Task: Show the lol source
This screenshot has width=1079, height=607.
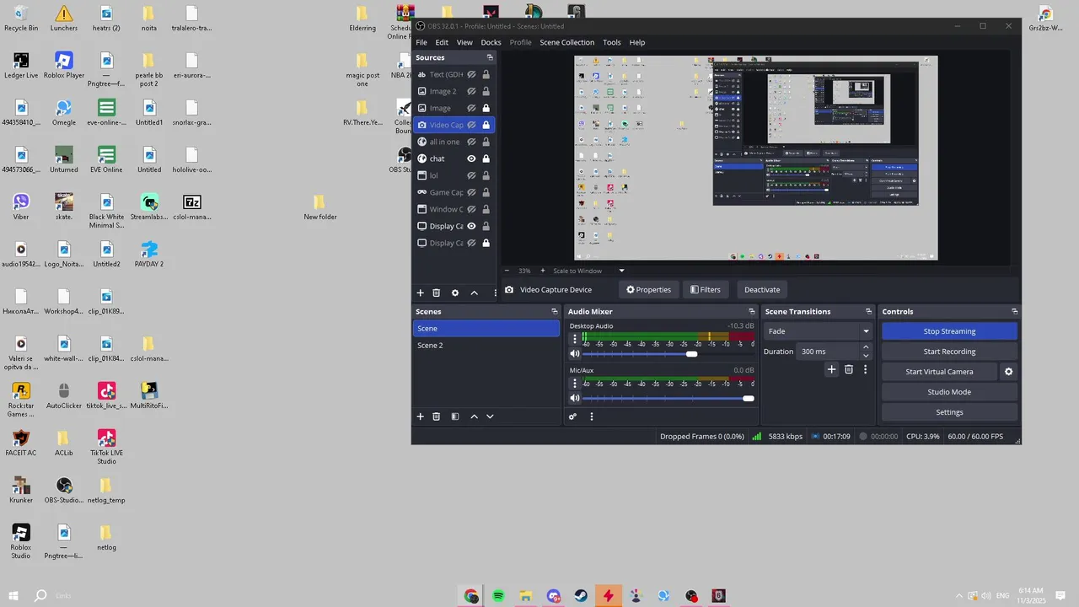Action: (471, 175)
